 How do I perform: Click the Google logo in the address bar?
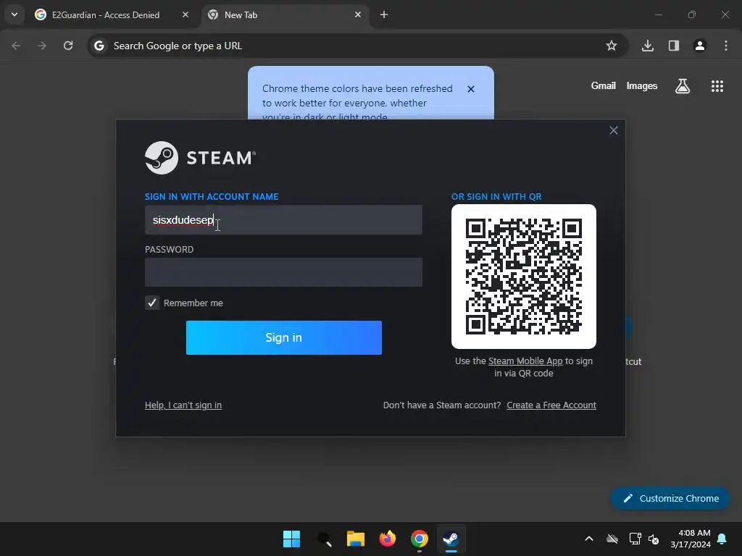click(x=99, y=46)
